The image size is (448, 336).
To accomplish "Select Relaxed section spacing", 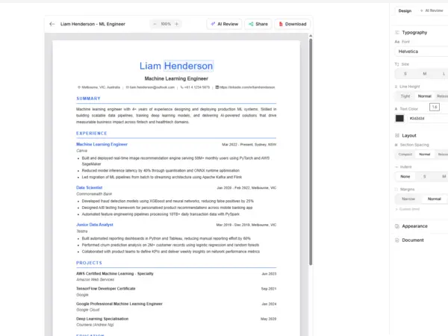I will (x=443, y=155).
